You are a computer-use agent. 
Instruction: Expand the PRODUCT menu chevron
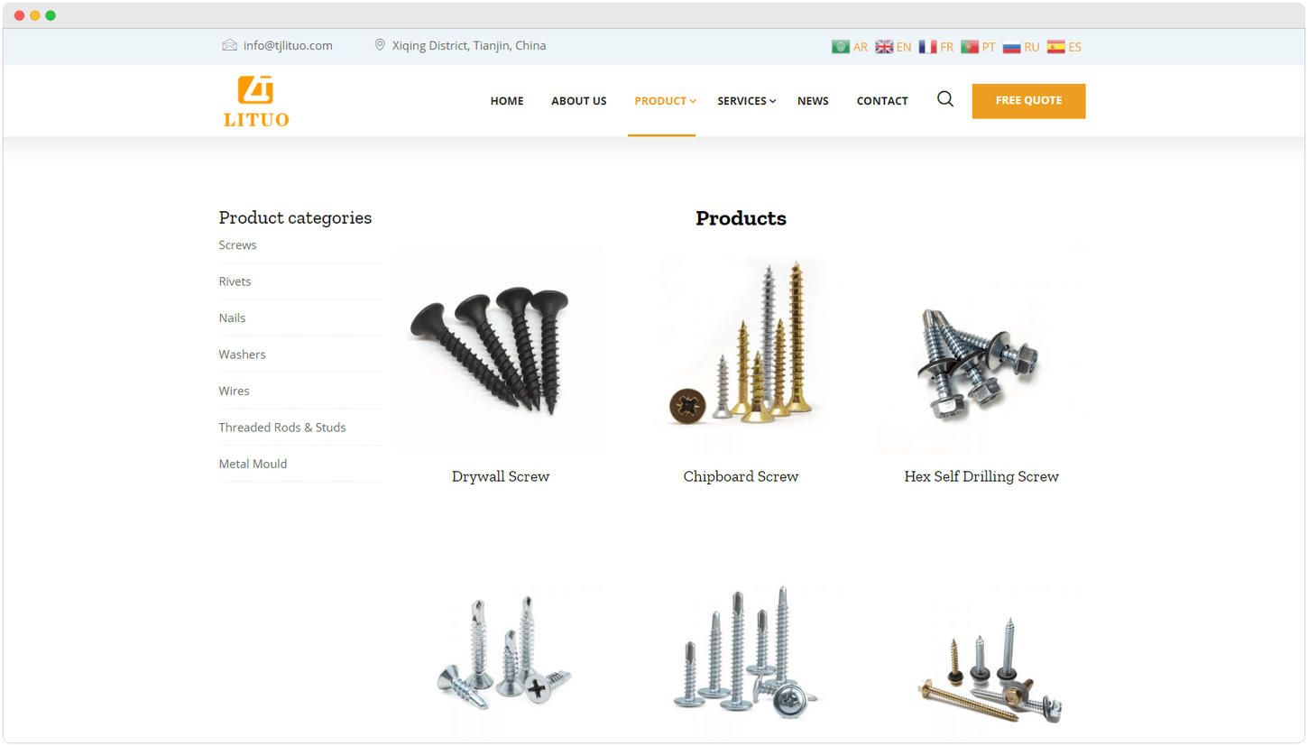(693, 101)
